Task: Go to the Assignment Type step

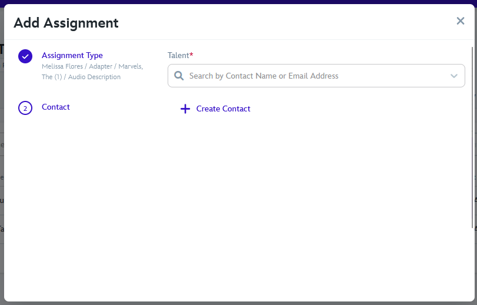Action: pos(72,55)
